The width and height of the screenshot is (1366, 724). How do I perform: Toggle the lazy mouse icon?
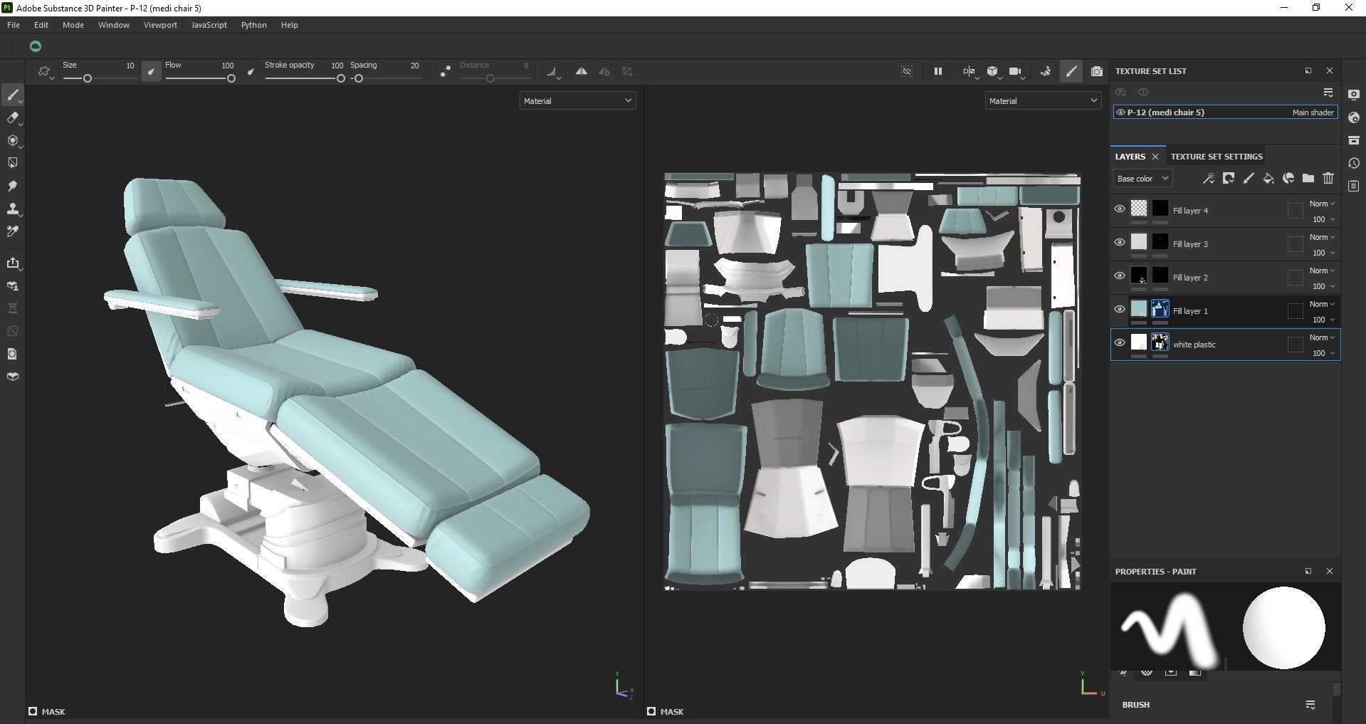[x=445, y=71]
